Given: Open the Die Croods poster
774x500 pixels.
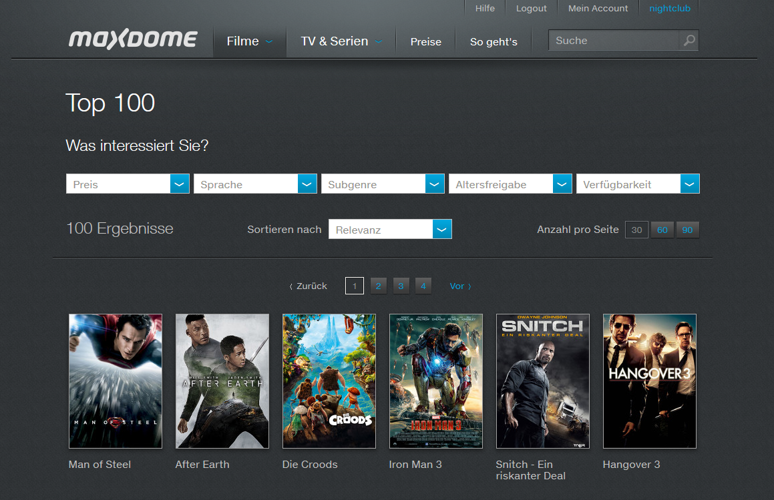Looking at the screenshot, I should point(329,381).
